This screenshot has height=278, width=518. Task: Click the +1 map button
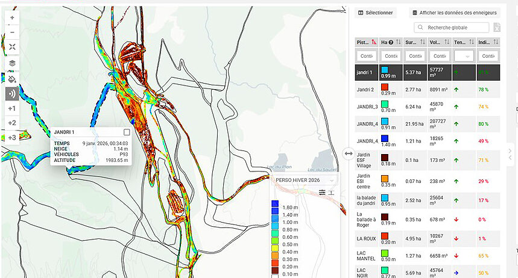click(12, 109)
